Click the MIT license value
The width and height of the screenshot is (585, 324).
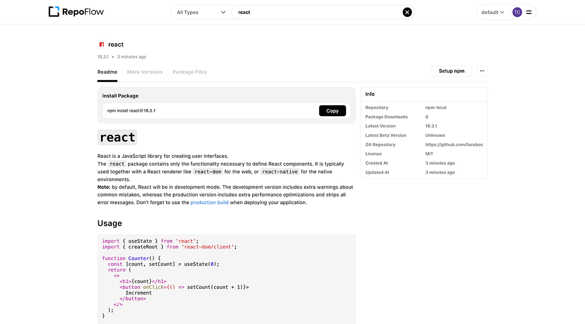[x=429, y=153]
